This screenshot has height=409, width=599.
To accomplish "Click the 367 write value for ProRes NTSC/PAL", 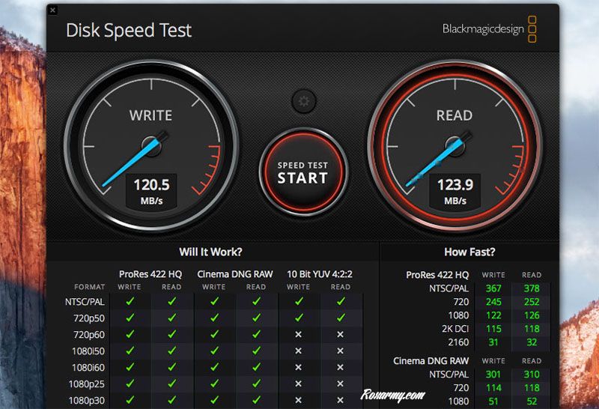I will [x=493, y=288].
